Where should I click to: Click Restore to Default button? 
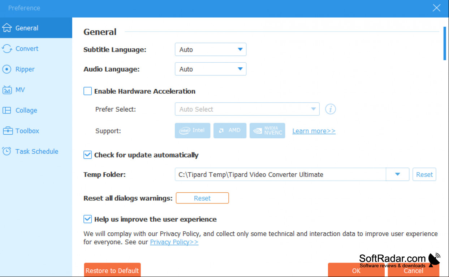pyautogui.click(x=112, y=270)
